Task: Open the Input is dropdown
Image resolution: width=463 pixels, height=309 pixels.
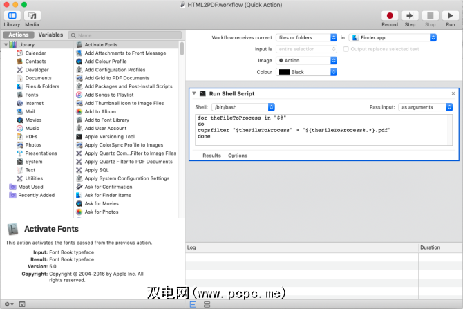Action: click(x=306, y=49)
